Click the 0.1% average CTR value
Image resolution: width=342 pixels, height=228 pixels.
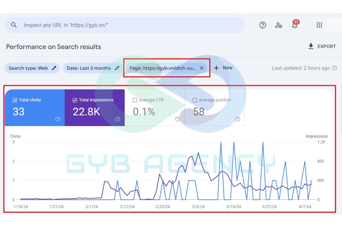tap(144, 112)
